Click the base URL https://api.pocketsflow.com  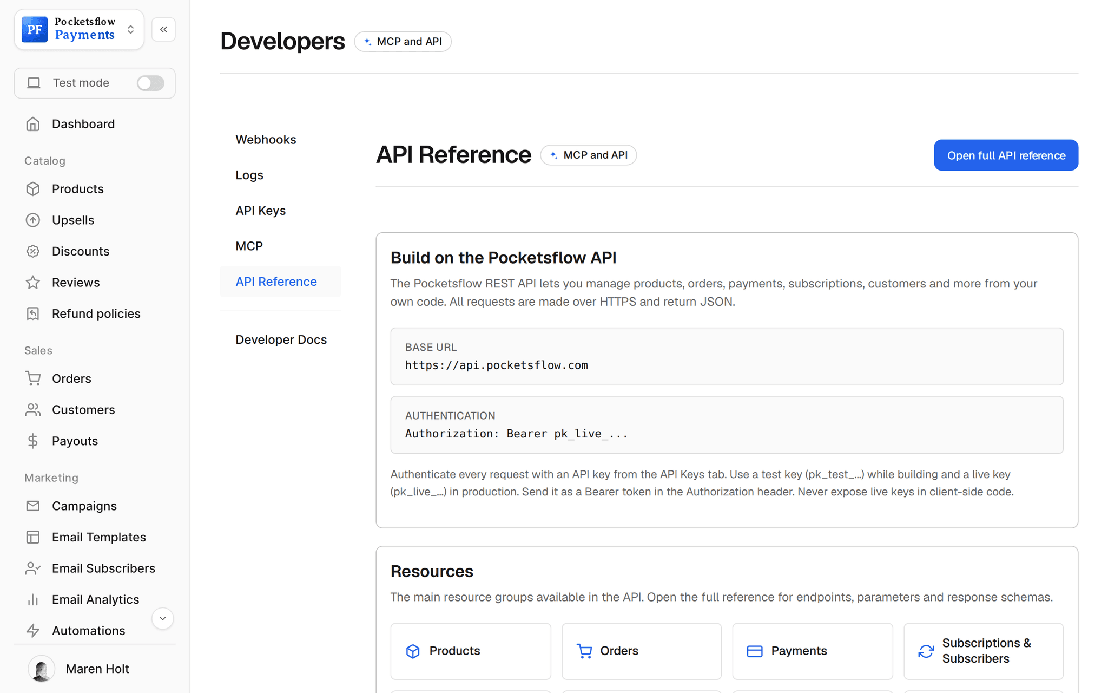coord(497,365)
